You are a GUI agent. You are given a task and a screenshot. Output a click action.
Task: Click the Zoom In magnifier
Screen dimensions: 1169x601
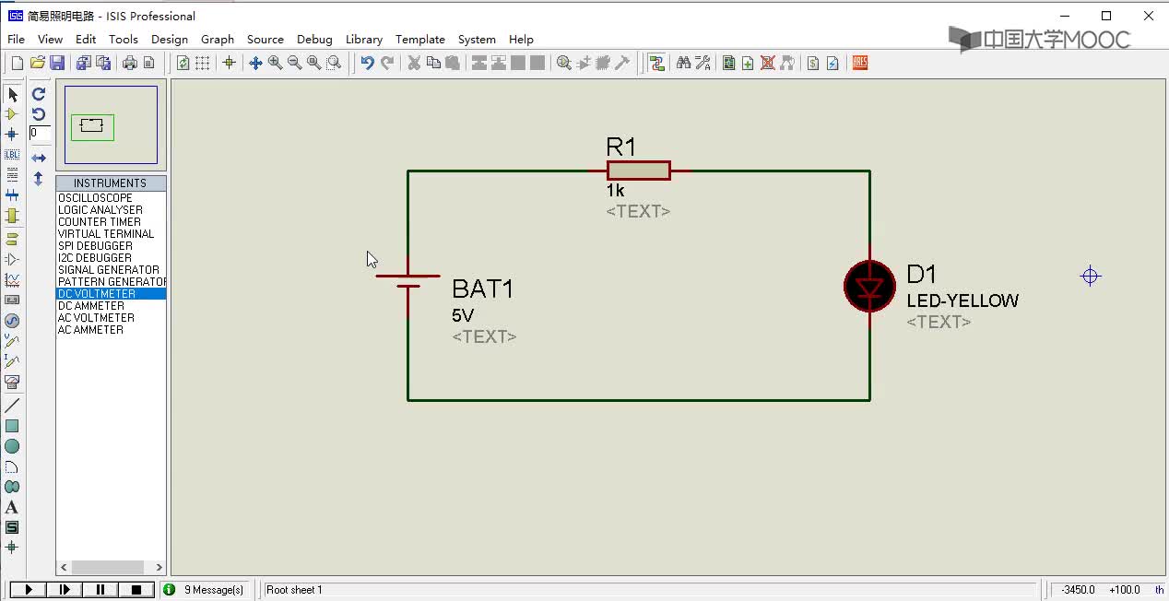tap(275, 63)
